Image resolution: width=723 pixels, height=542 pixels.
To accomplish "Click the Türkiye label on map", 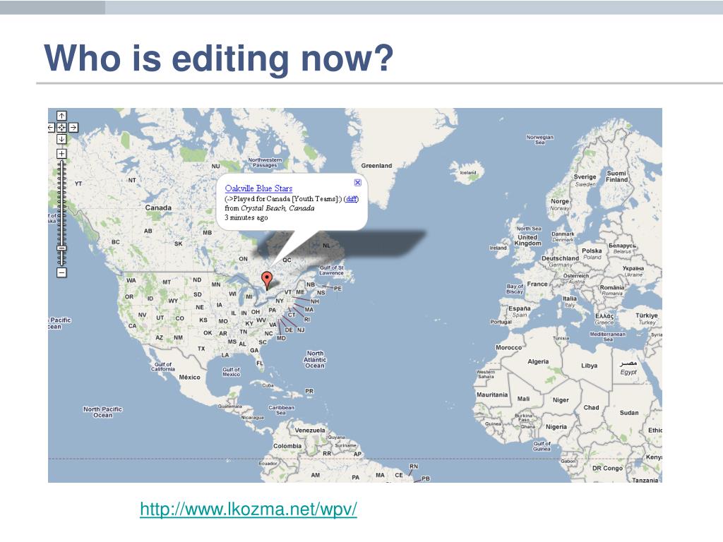I will [647, 315].
